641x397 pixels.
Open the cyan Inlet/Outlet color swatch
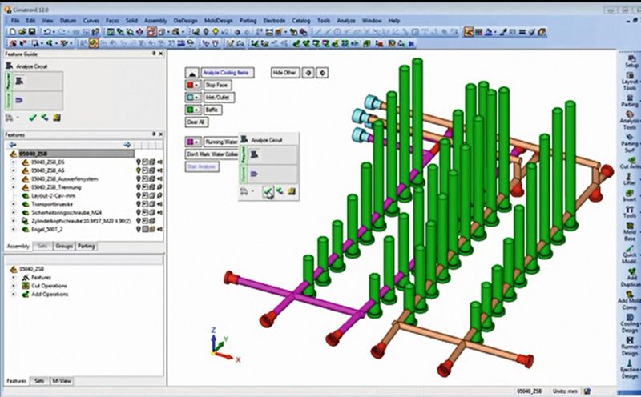pyautogui.click(x=193, y=97)
